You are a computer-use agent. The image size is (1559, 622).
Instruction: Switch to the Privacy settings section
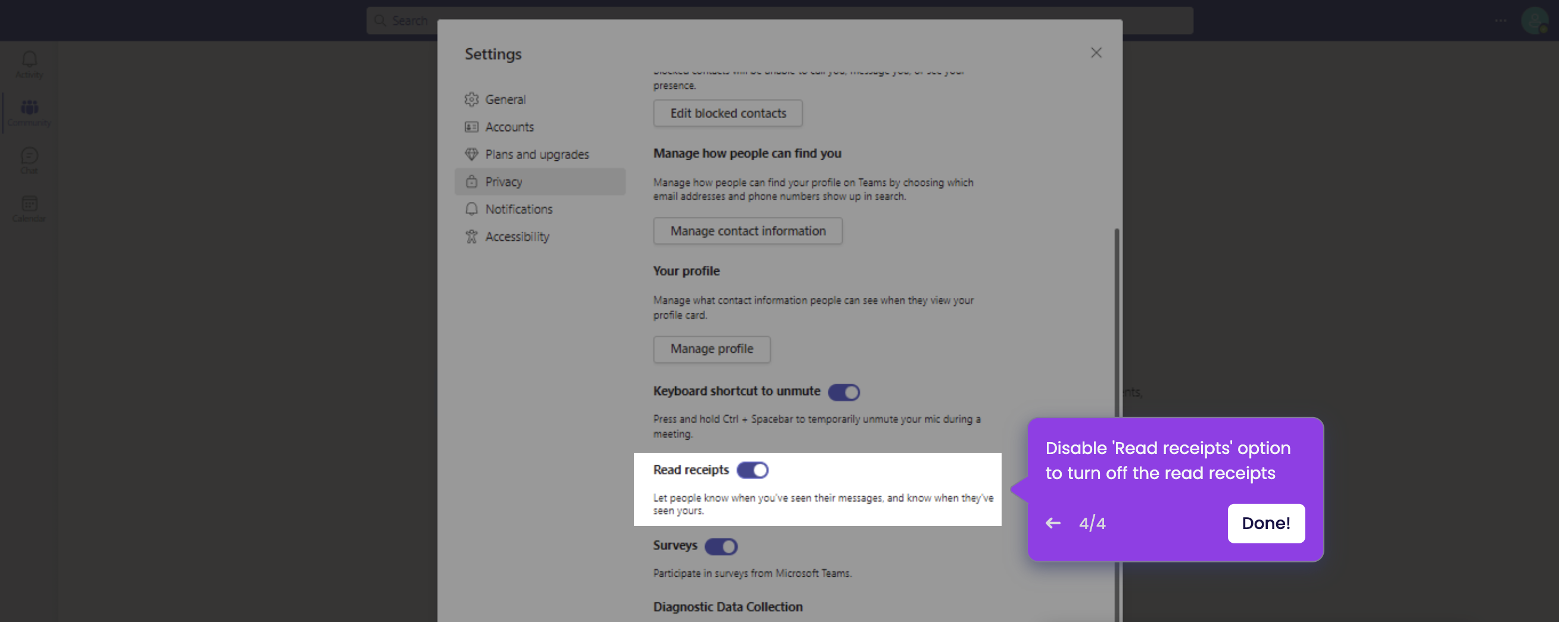(x=504, y=181)
